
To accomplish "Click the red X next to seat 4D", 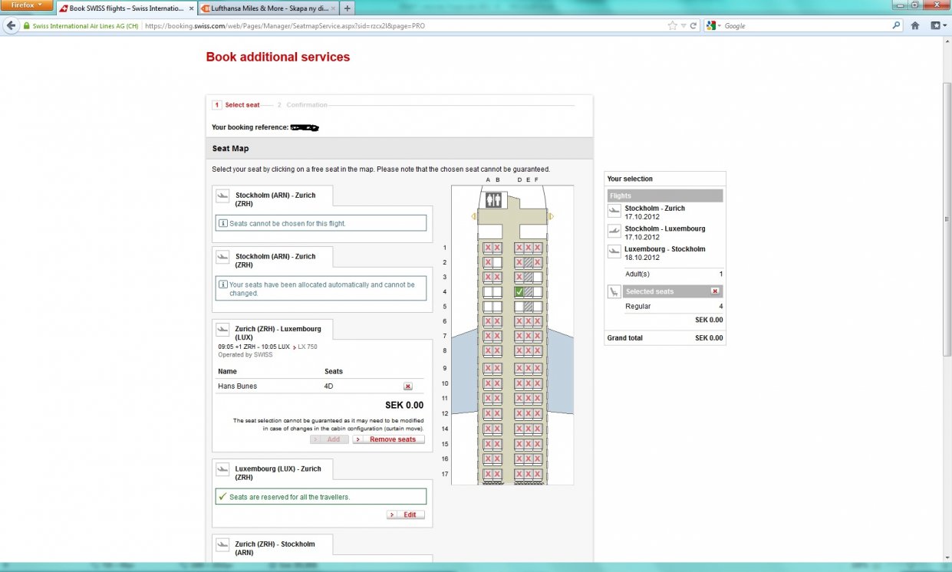I will [407, 386].
